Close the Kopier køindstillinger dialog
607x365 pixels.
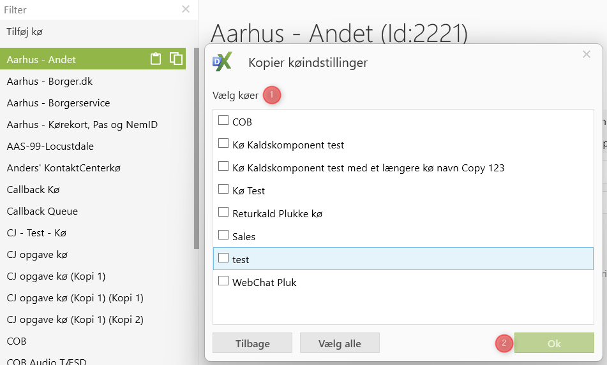pos(587,55)
